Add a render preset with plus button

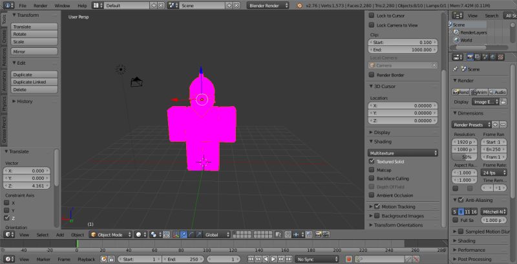coord(495,125)
